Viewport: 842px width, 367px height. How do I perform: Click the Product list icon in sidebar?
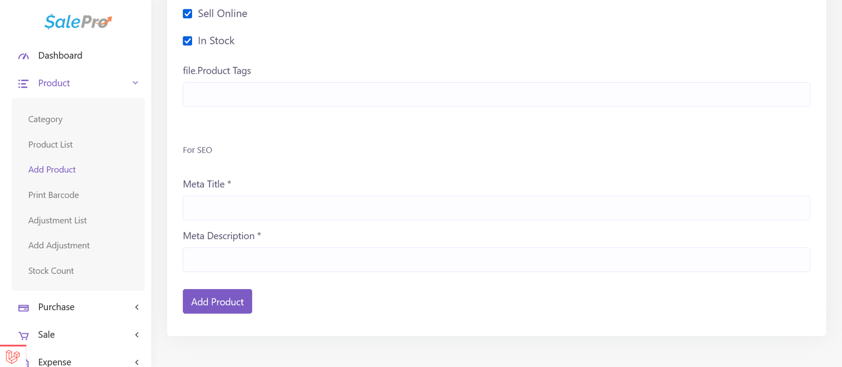point(23,84)
